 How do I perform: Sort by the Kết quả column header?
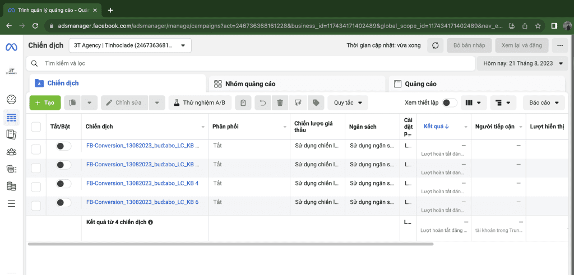[436, 127]
